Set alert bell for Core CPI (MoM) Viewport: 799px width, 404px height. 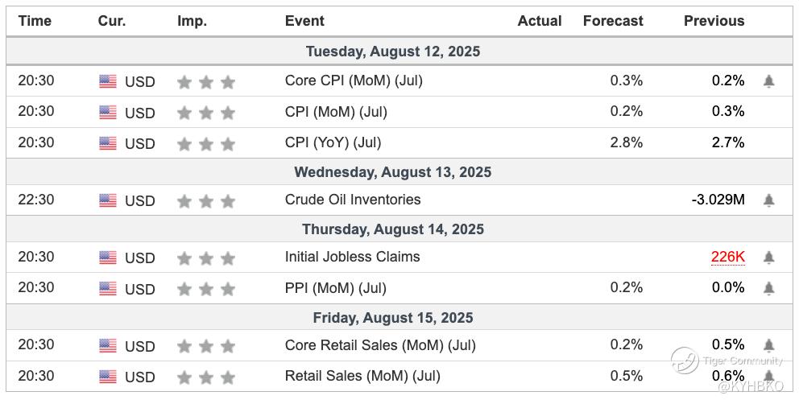pos(768,81)
